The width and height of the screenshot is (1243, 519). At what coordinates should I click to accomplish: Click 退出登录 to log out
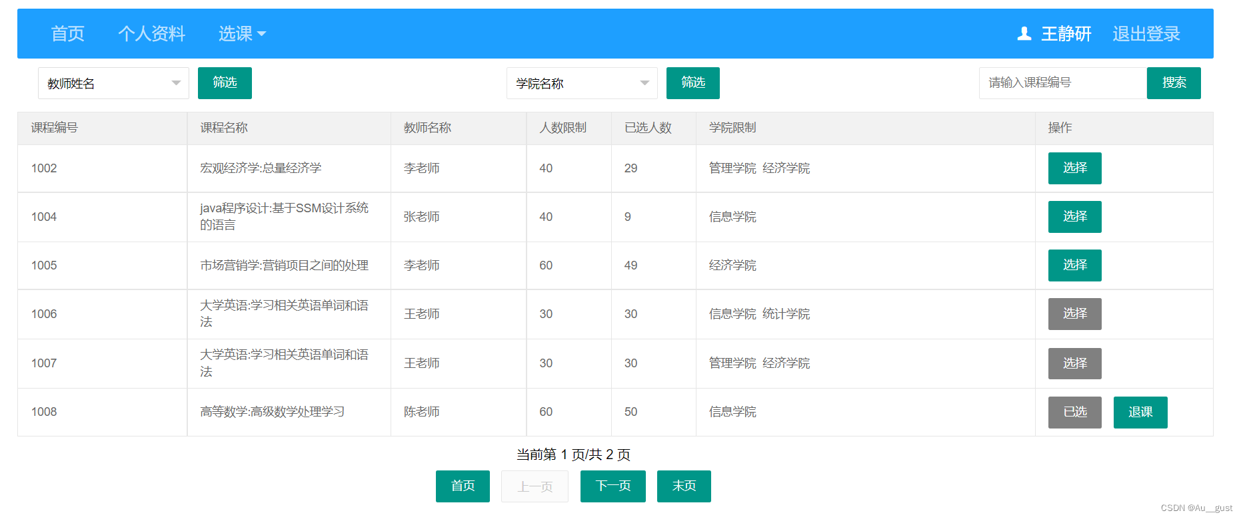[x=1146, y=33]
